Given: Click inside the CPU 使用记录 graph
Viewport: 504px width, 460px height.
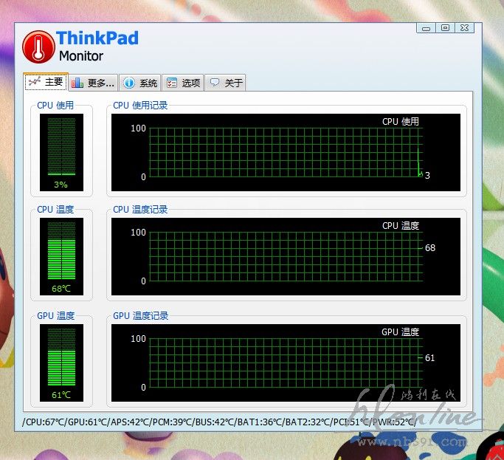Looking at the screenshot, I should point(286,153).
